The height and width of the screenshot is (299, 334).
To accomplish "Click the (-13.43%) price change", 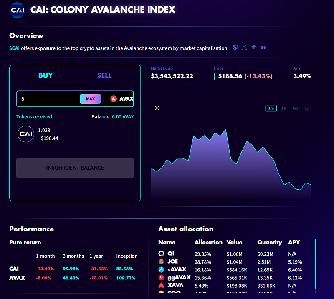I will point(258,76).
